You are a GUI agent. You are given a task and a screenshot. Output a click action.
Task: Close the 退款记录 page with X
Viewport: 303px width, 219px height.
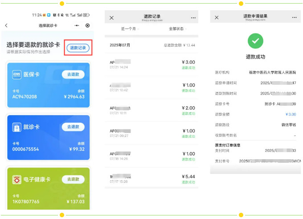point(111,18)
